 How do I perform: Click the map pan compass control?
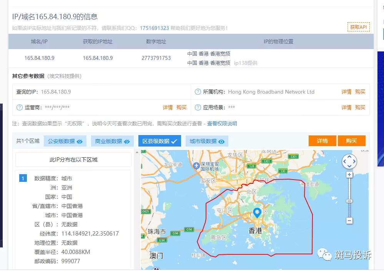click(x=349, y=162)
